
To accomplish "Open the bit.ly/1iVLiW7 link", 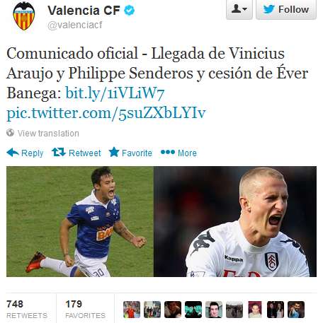I will (x=115, y=93).
